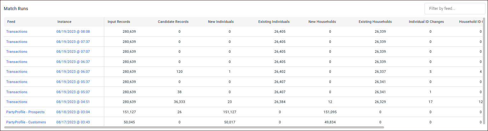Sort by Input Records column header

pyautogui.click(x=119, y=22)
